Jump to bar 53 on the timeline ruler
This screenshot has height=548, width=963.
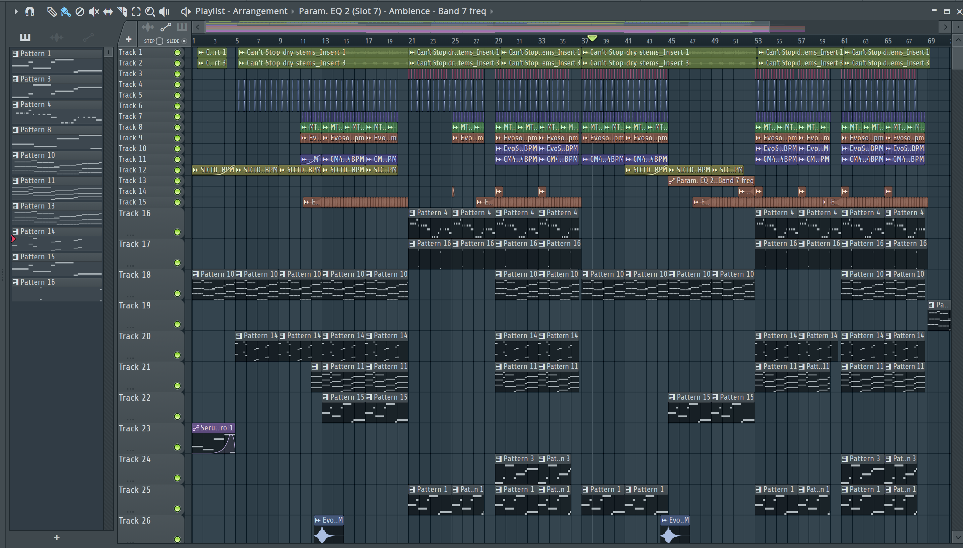(x=758, y=41)
